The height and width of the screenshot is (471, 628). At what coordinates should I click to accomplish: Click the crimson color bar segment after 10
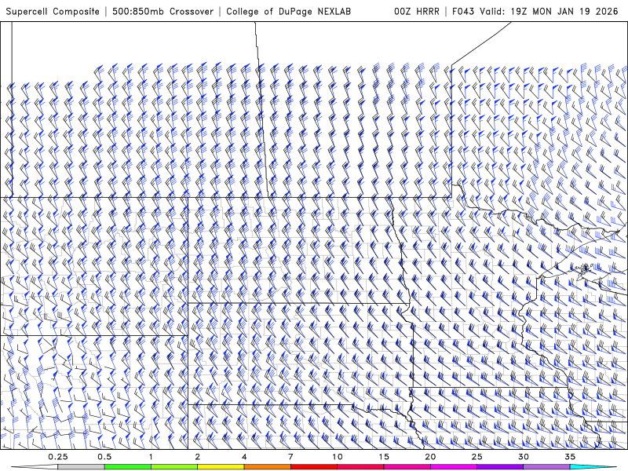[360, 467]
